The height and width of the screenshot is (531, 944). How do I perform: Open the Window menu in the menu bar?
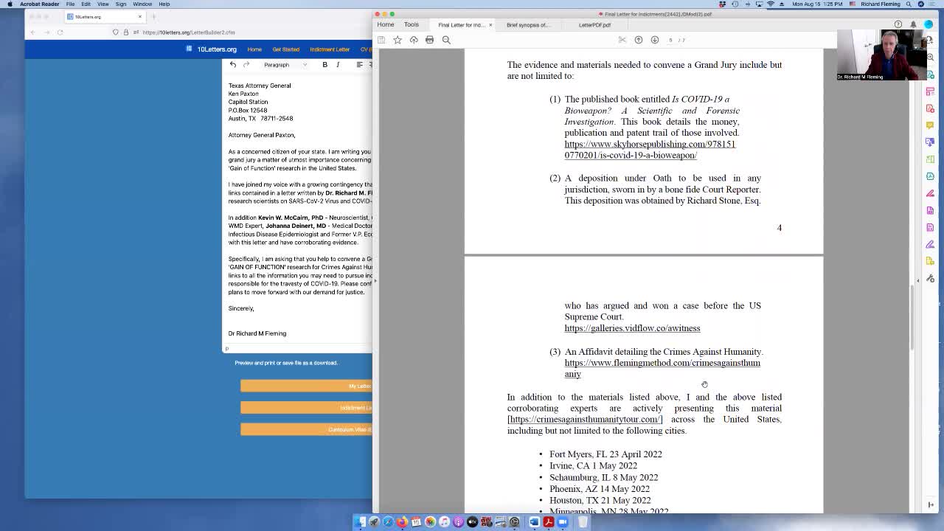point(142,4)
